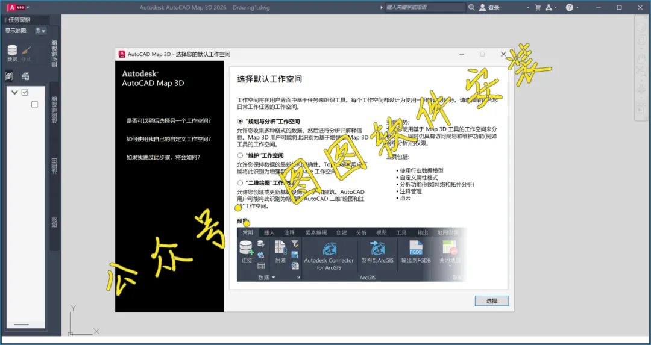Click the 样式 paintbrush icon
This screenshot has height=345, width=651.
point(26,54)
